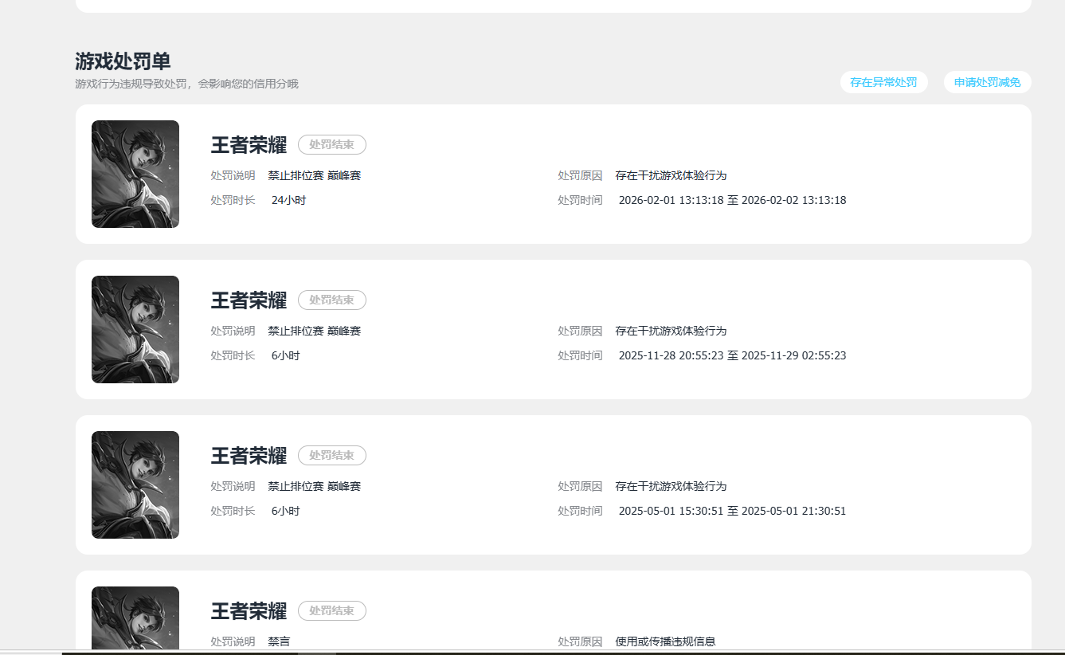Click 王者荣耀 title of the 2025-11-28 penalty
The height and width of the screenshot is (655, 1065).
(x=249, y=300)
